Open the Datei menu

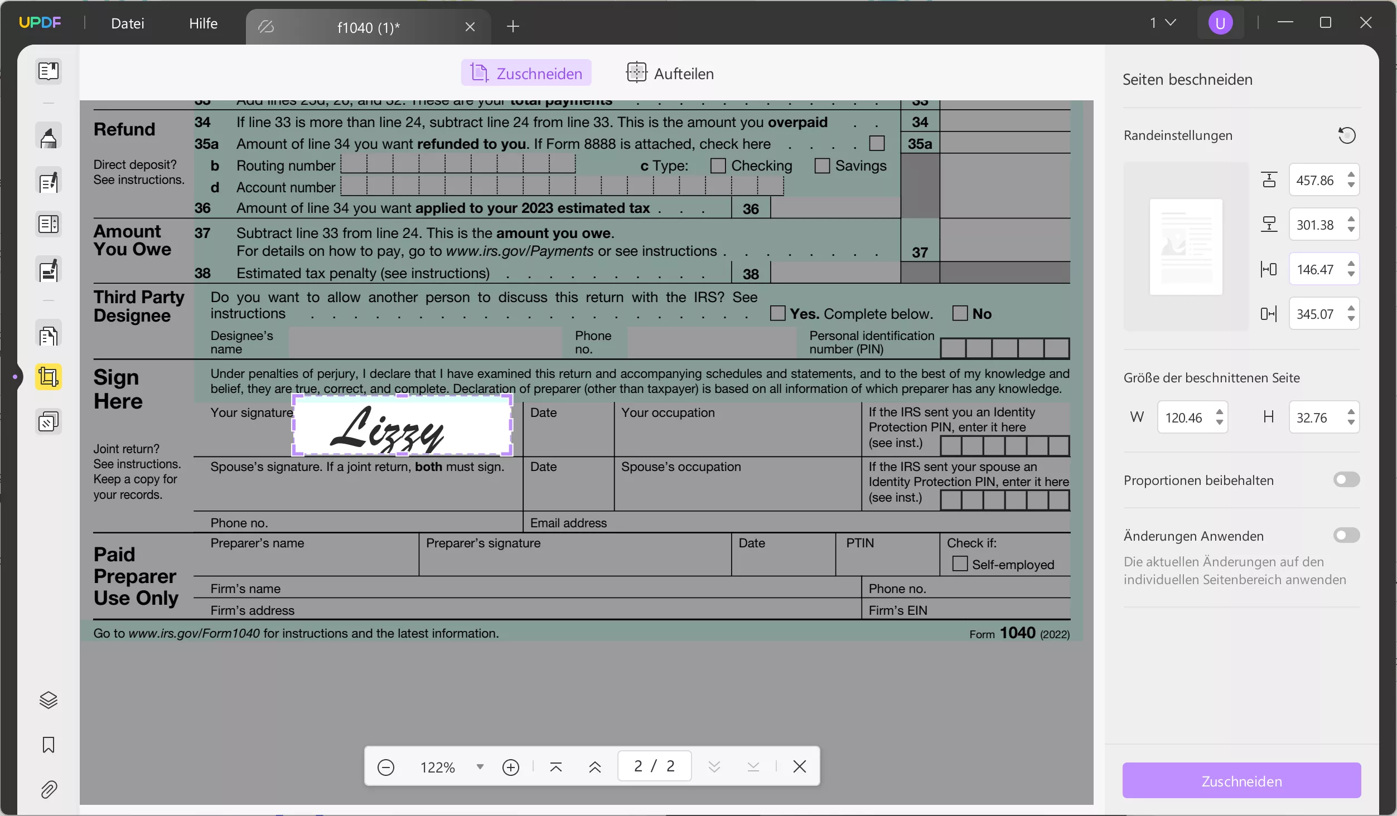128,23
